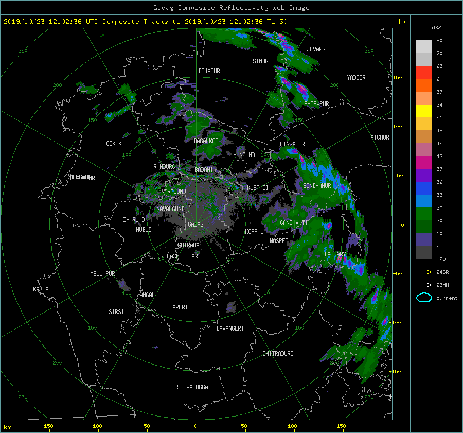
Task: Select the YADGIR city label
Action: point(356,78)
